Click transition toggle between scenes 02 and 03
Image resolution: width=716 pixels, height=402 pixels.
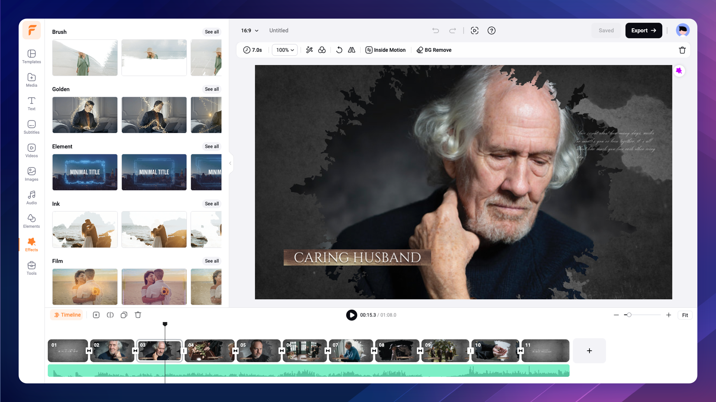point(135,351)
